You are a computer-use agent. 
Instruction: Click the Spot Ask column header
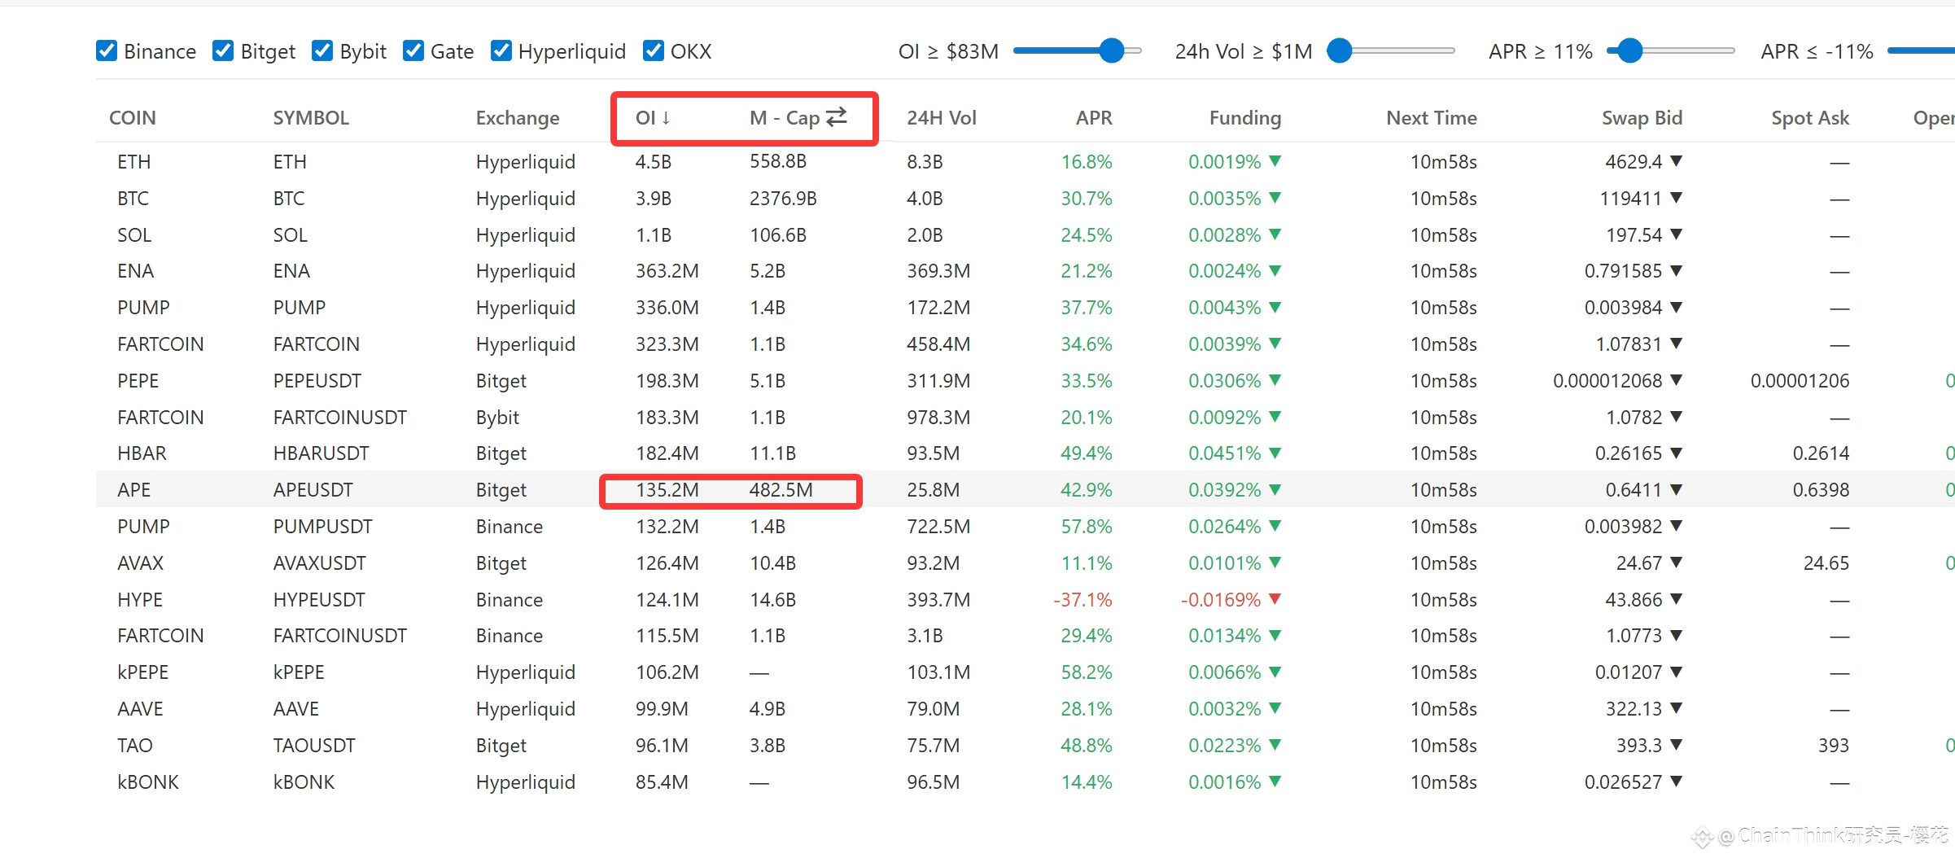pyautogui.click(x=1810, y=118)
